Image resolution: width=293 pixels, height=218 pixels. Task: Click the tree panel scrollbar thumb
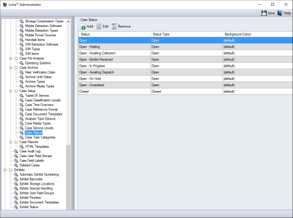[68, 178]
